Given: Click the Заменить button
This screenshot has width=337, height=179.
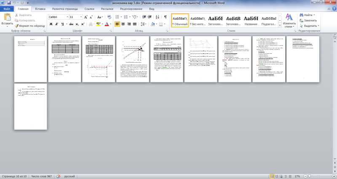Looking at the screenshot, I should point(310,20).
